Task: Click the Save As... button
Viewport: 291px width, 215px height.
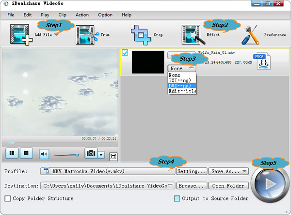Action: click(228, 171)
